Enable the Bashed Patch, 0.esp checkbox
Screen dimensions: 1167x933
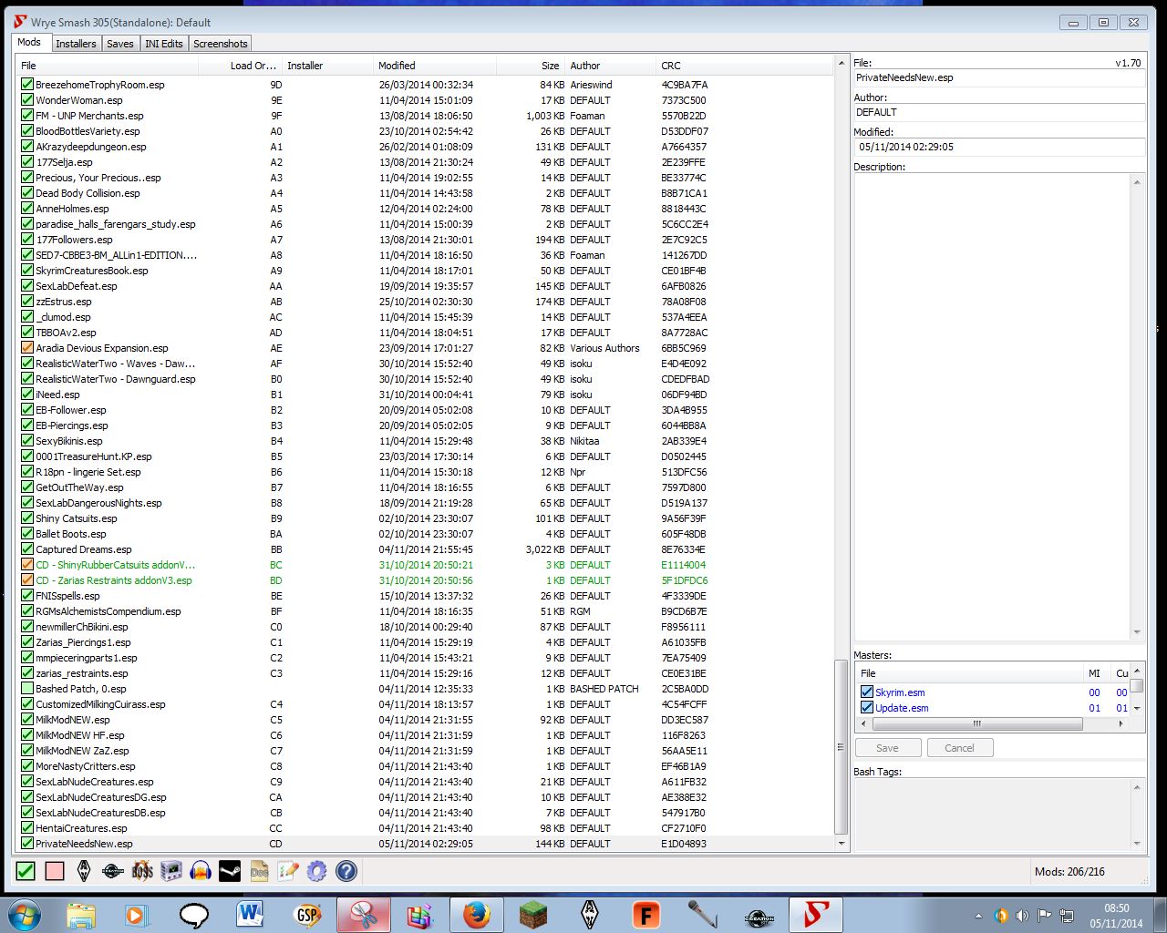tap(27, 689)
